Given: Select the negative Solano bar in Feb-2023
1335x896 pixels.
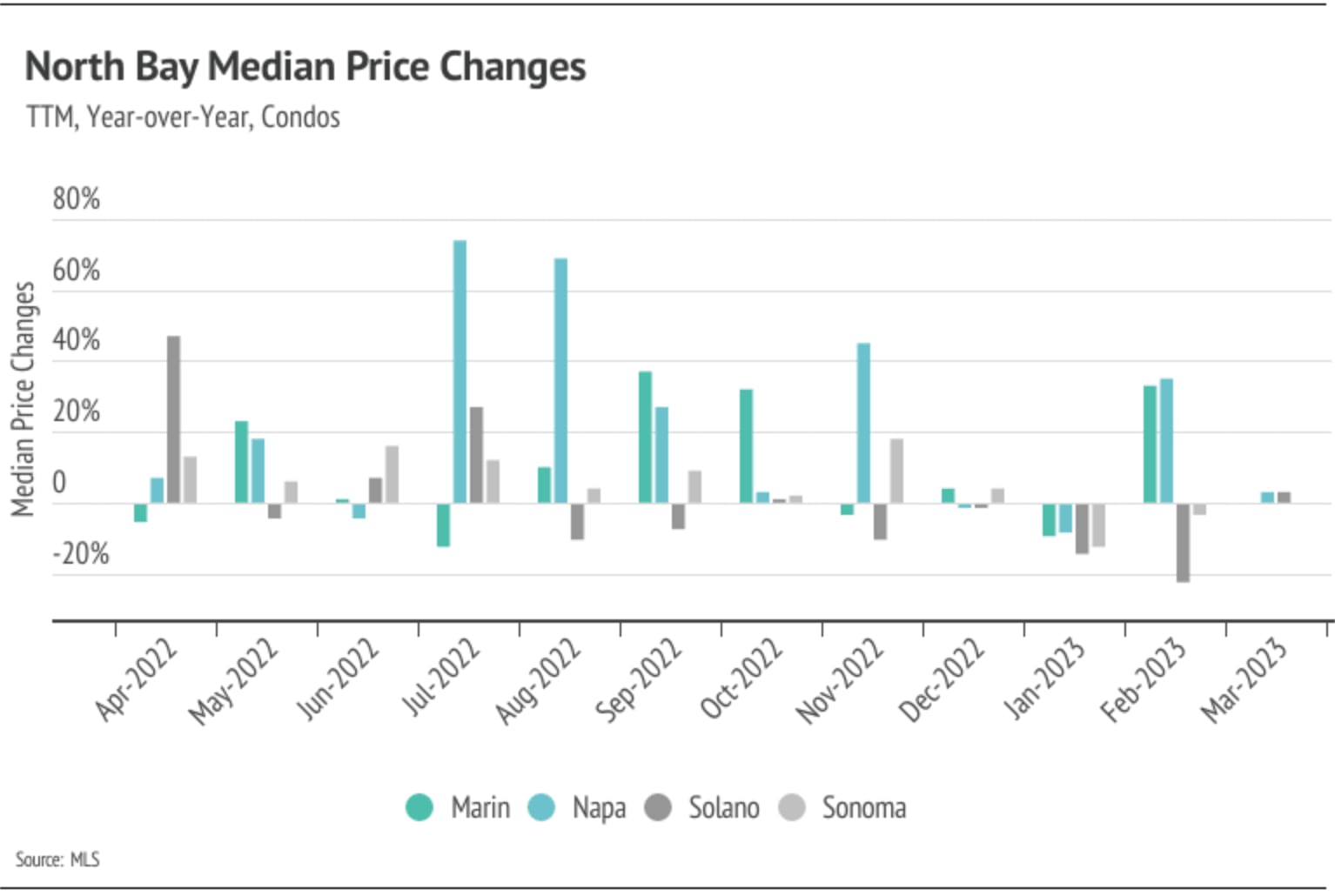Looking at the screenshot, I should [x=1183, y=542].
